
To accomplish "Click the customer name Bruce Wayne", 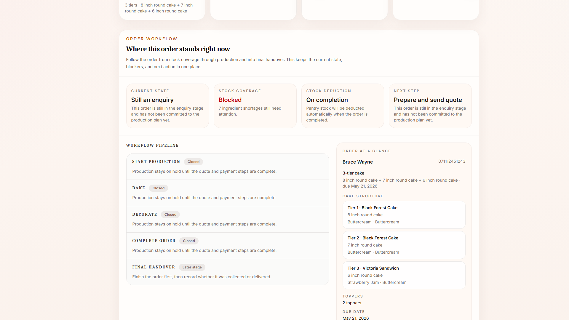I will (x=357, y=162).
